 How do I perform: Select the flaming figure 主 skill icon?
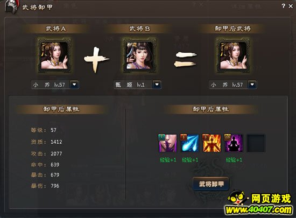tap(212, 143)
